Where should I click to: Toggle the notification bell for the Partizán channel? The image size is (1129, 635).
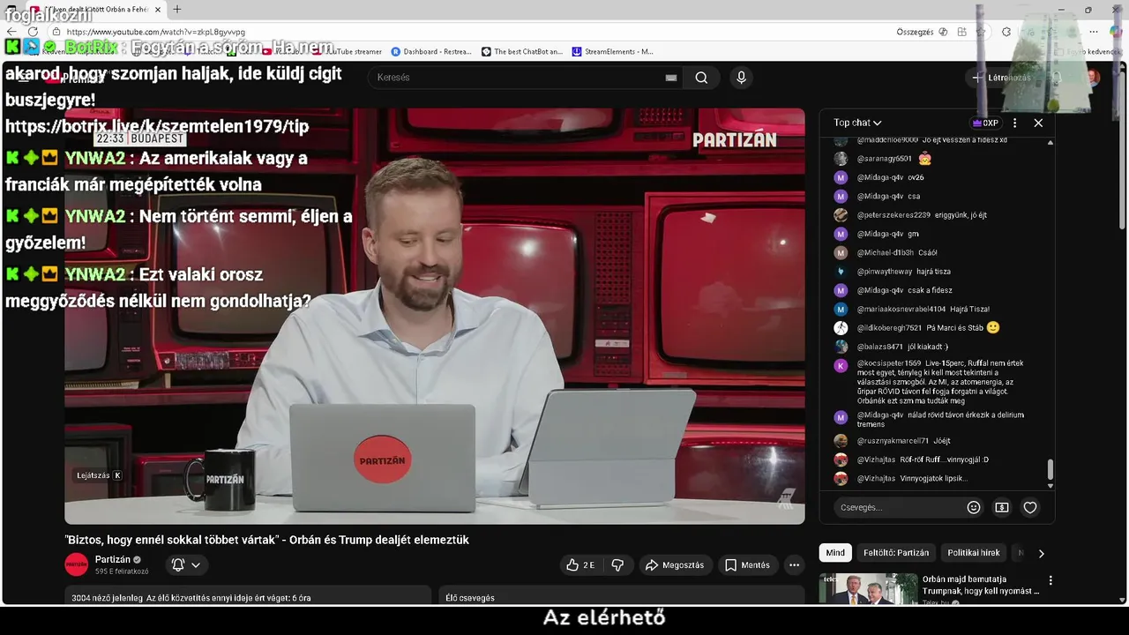point(178,565)
